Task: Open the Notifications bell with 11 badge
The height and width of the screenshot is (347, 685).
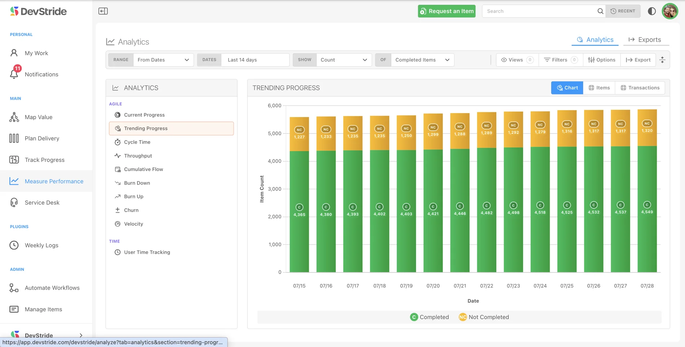Action: pyautogui.click(x=14, y=73)
